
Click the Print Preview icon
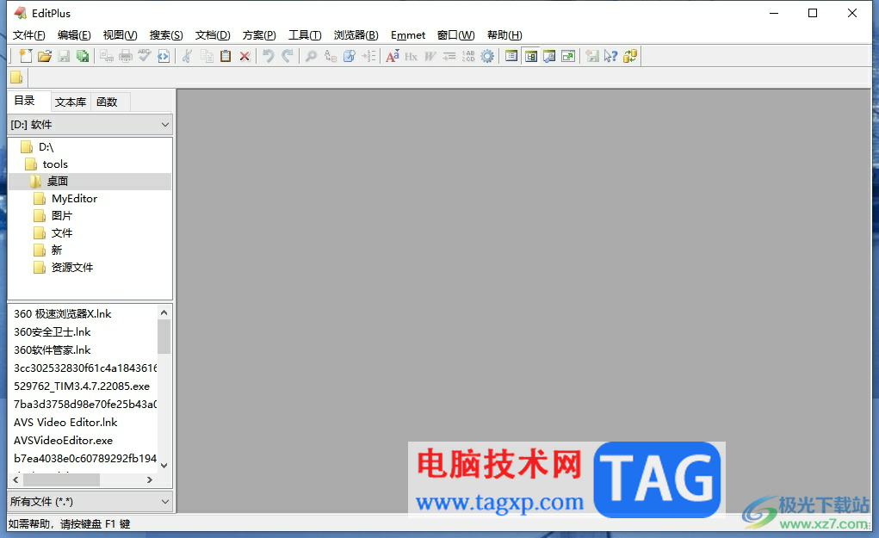107,56
